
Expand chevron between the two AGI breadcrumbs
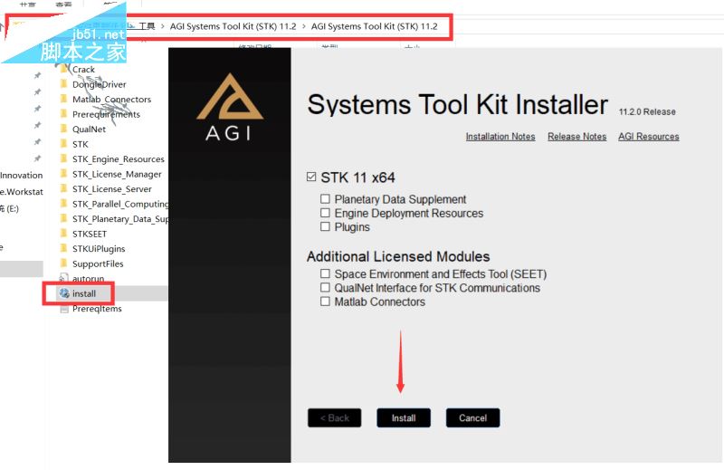[304, 26]
